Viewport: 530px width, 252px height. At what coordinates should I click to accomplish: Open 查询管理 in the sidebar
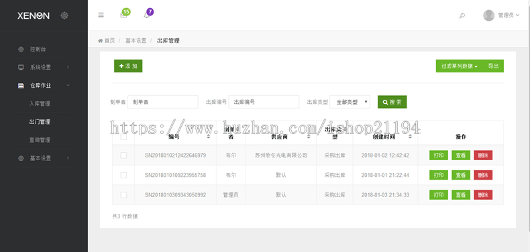(x=40, y=140)
